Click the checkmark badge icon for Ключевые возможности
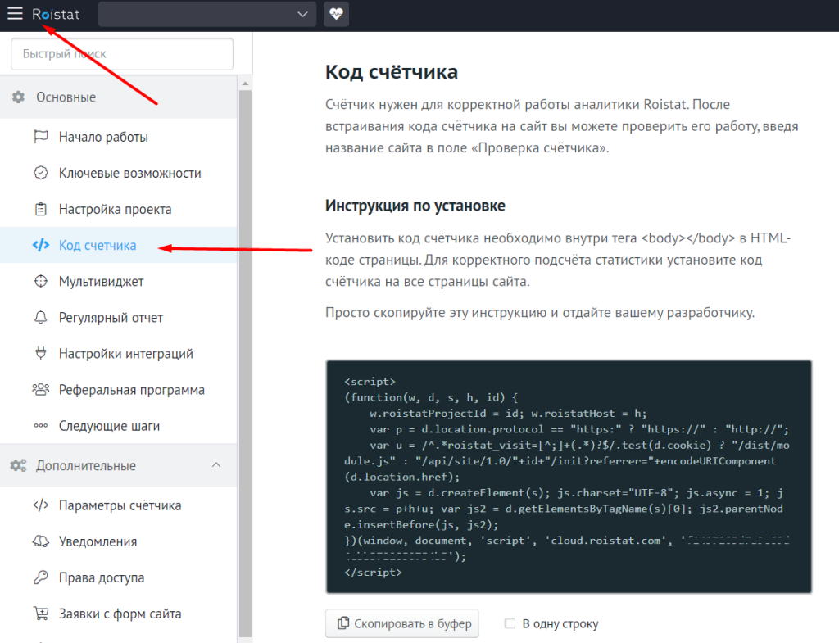 point(40,173)
